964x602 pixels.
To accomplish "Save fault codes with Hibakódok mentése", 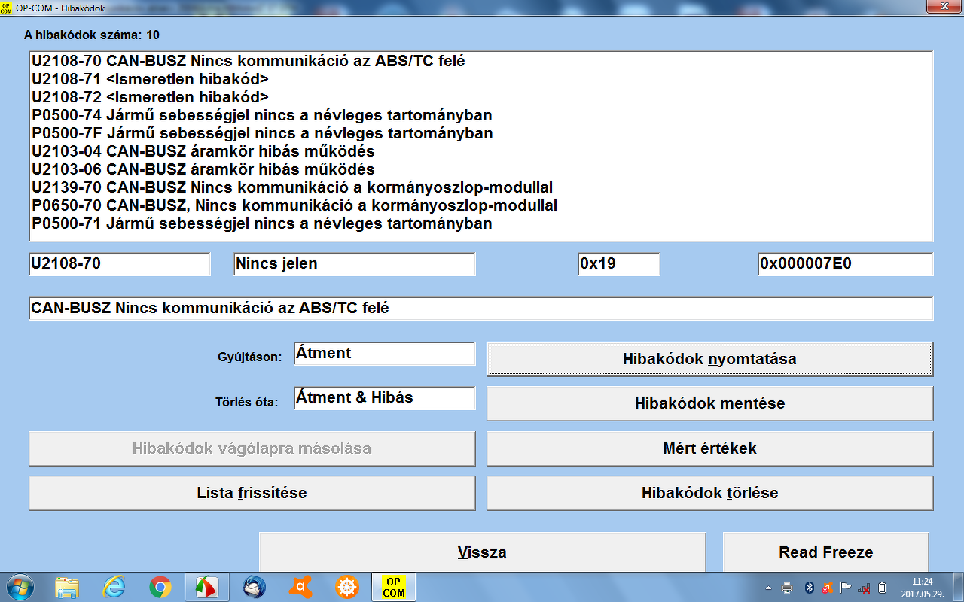I will pos(709,403).
